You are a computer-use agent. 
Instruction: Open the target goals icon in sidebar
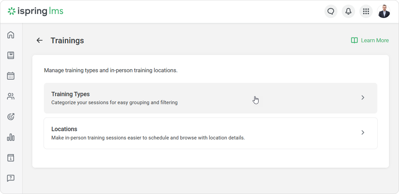pyautogui.click(x=11, y=117)
